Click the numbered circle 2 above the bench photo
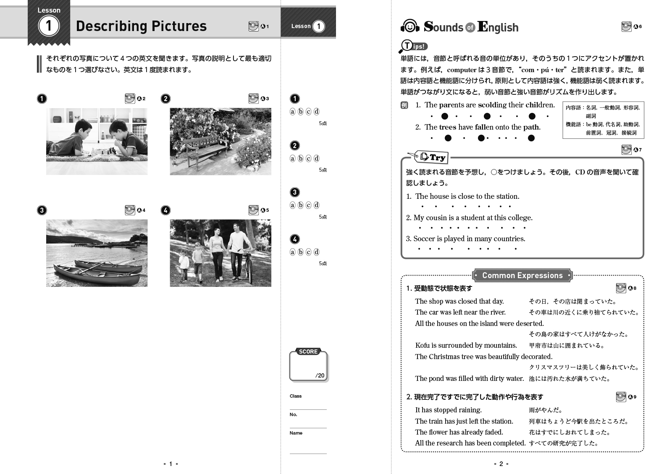Viewport: 672px width, 474px height. click(x=165, y=99)
